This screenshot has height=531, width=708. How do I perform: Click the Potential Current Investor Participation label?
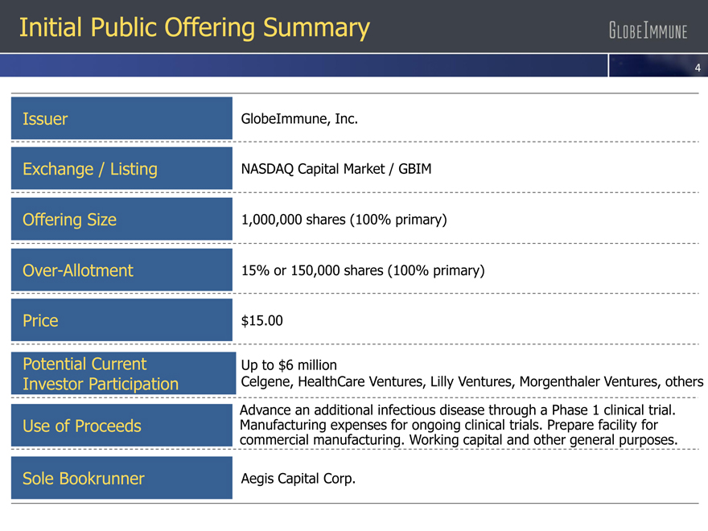[x=121, y=373]
